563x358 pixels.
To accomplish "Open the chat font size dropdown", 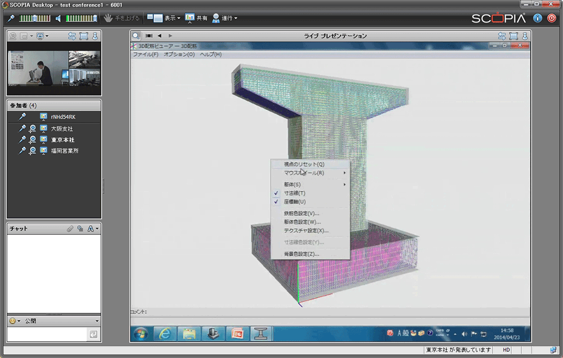I will point(93,229).
